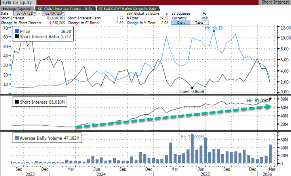Screen dimensions: 291x176
Task: Click the blue Price legend square
Action: click(16, 30)
